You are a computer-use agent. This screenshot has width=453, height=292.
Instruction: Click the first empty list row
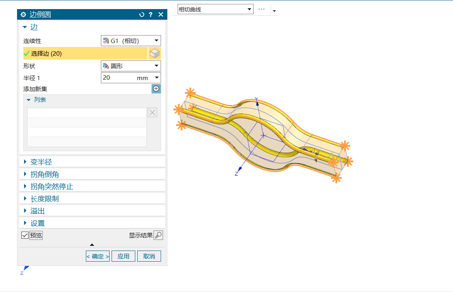87,113
